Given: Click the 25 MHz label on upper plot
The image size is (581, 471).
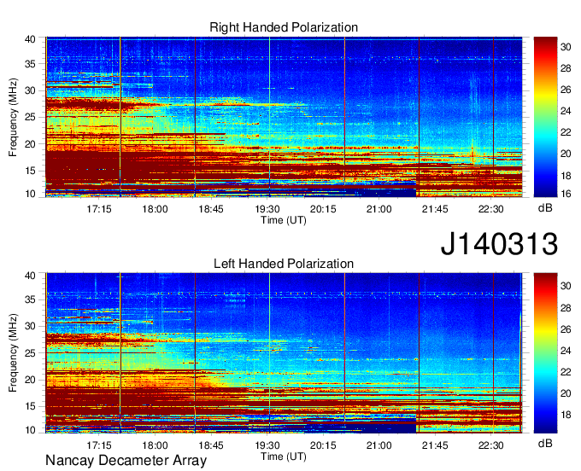Looking at the screenshot, I should click(x=31, y=117).
